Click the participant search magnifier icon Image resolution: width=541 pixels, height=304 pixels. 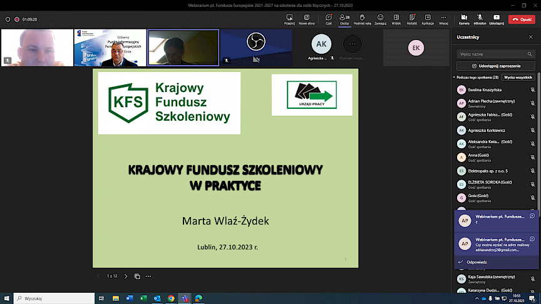coord(530,54)
